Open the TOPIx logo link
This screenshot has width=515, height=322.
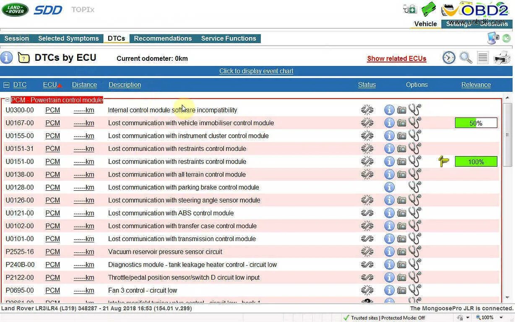[x=83, y=9]
